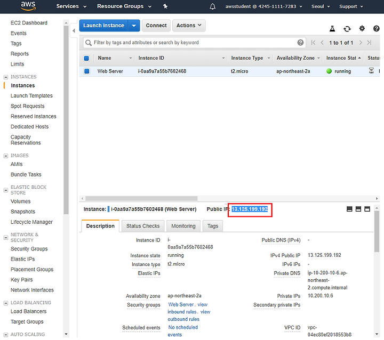Go to next page of results

point(361,43)
